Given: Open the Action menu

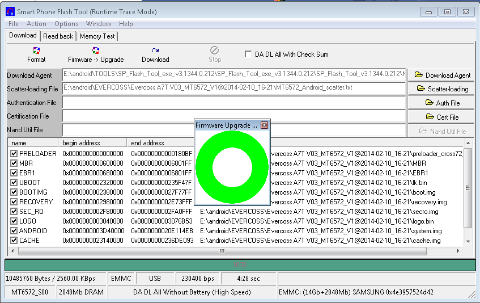Looking at the screenshot, I should pyautogui.click(x=36, y=24).
